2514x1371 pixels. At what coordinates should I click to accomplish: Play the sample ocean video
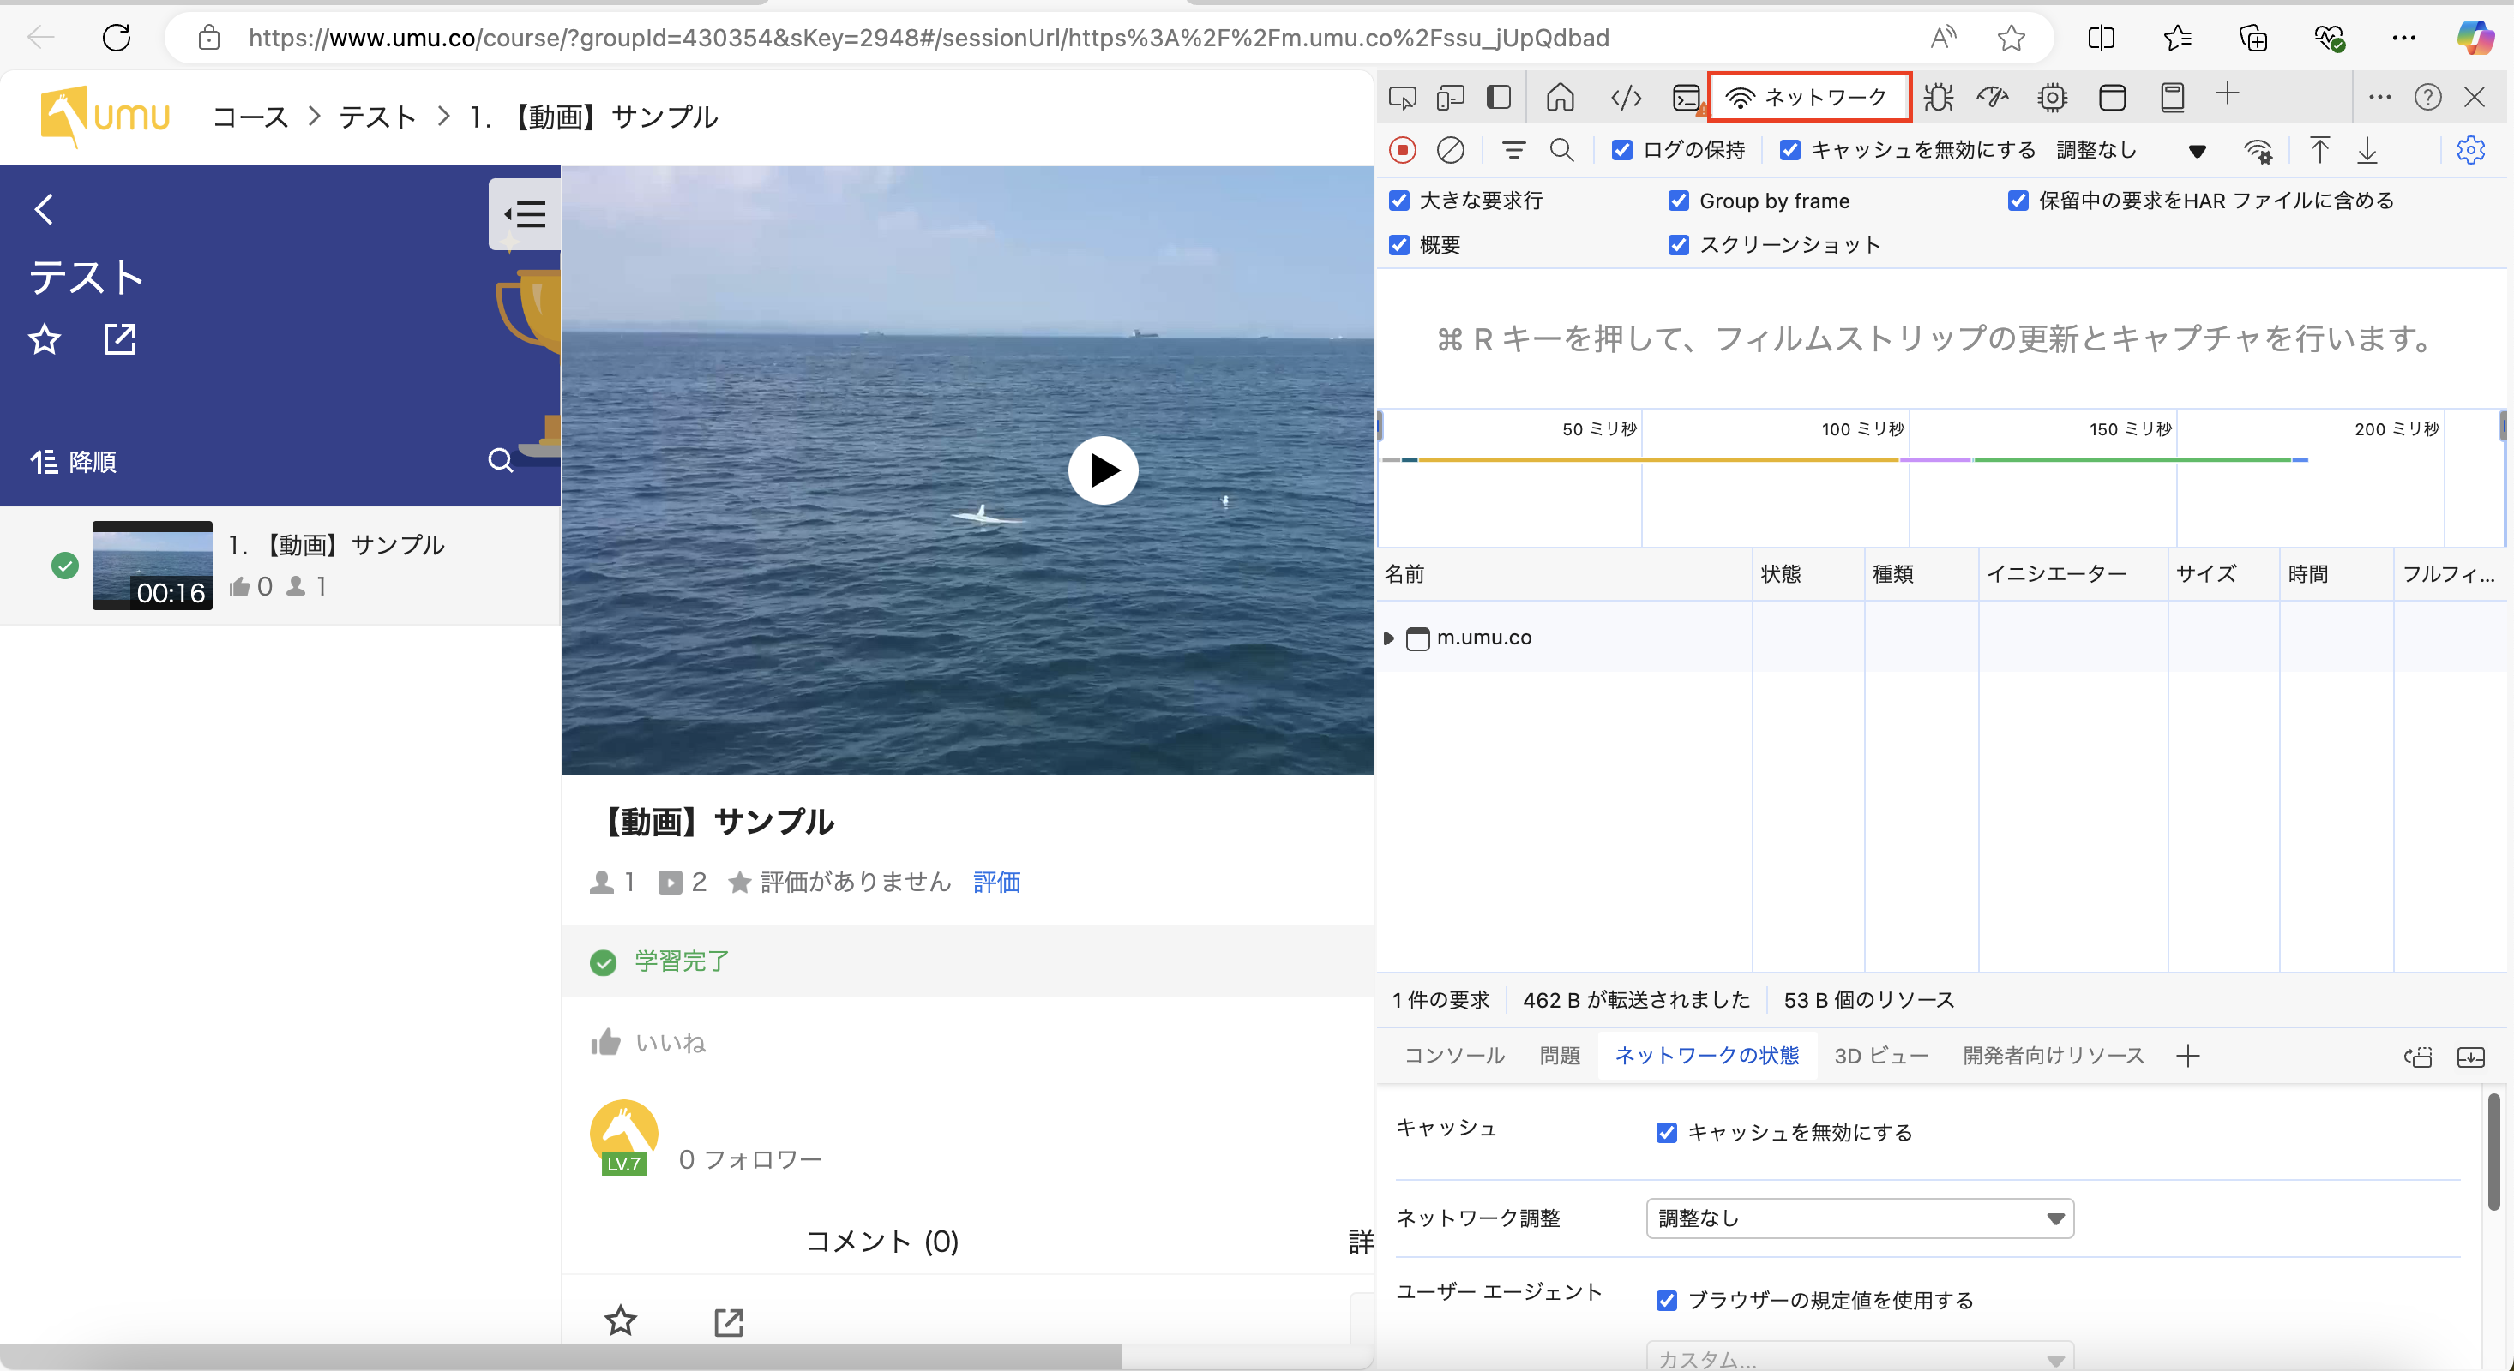(x=1103, y=470)
